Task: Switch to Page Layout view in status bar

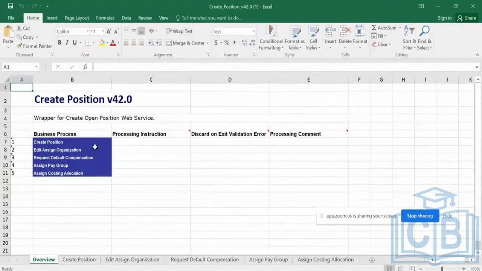Action: tap(401, 269)
